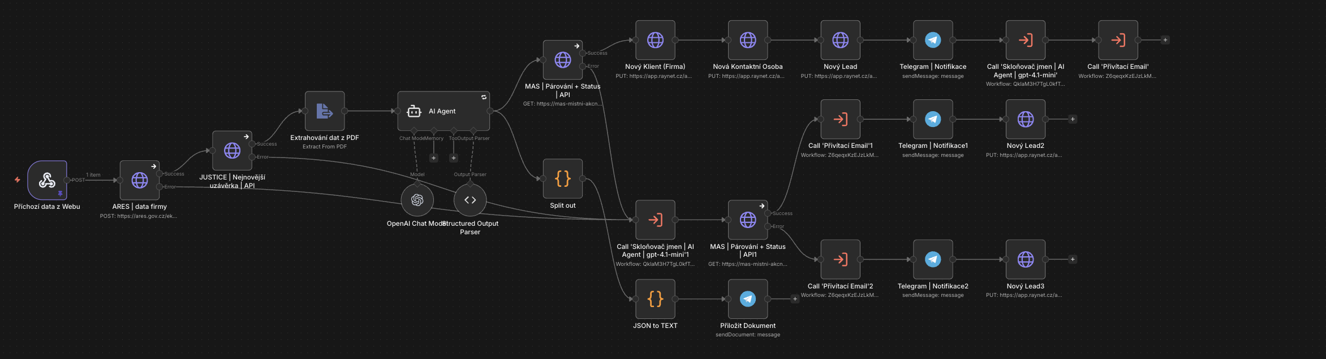This screenshot has height=359, width=1326.
Task: Add node after 'Nový Lead3'
Action: 1073,260
